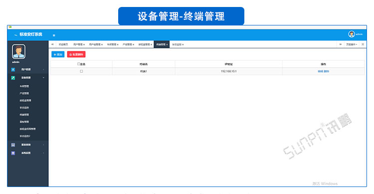Expand the 系统设置 sidebar menu

(x=28, y=153)
